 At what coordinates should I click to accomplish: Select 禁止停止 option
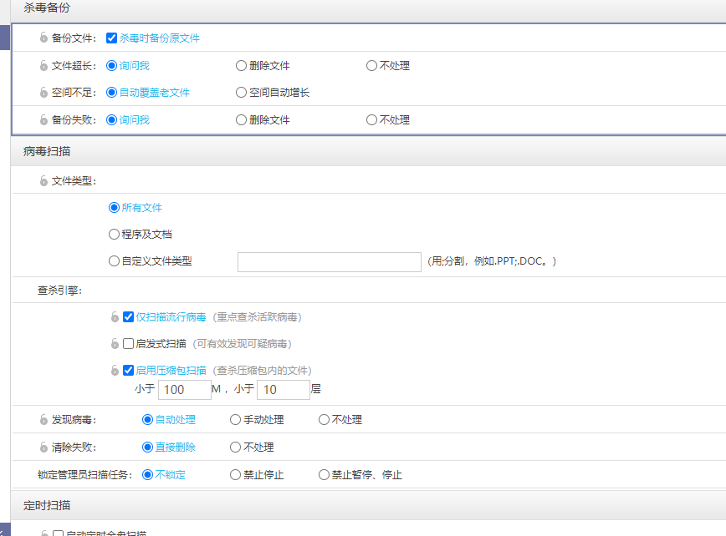pos(235,474)
